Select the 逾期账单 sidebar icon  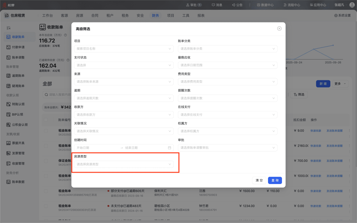pos(8,76)
